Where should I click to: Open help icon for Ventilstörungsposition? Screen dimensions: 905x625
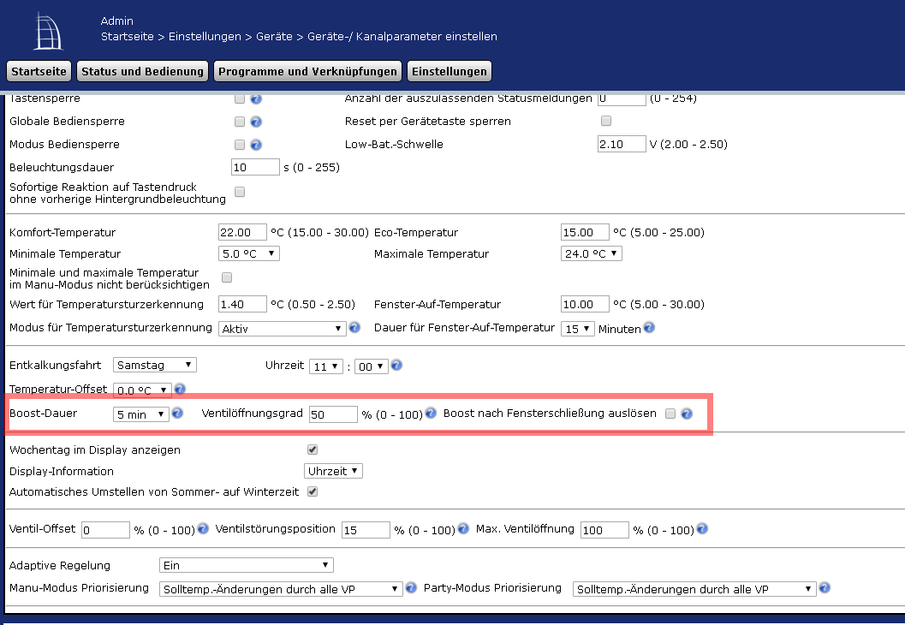[x=463, y=528]
